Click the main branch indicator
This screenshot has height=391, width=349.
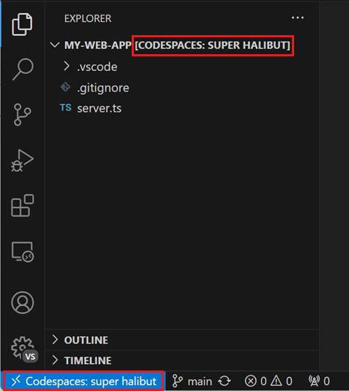[192, 381]
